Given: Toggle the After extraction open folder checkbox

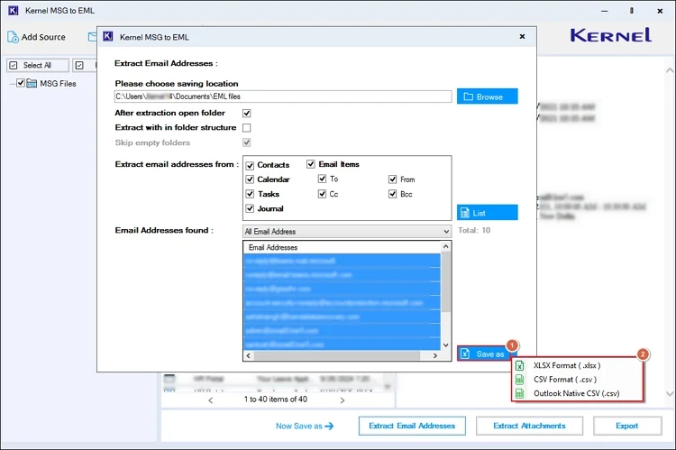Looking at the screenshot, I should click(x=247, y=114).
